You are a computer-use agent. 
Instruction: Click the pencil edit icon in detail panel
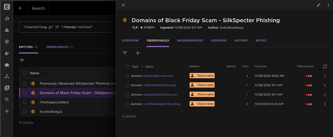click(318, 5)
